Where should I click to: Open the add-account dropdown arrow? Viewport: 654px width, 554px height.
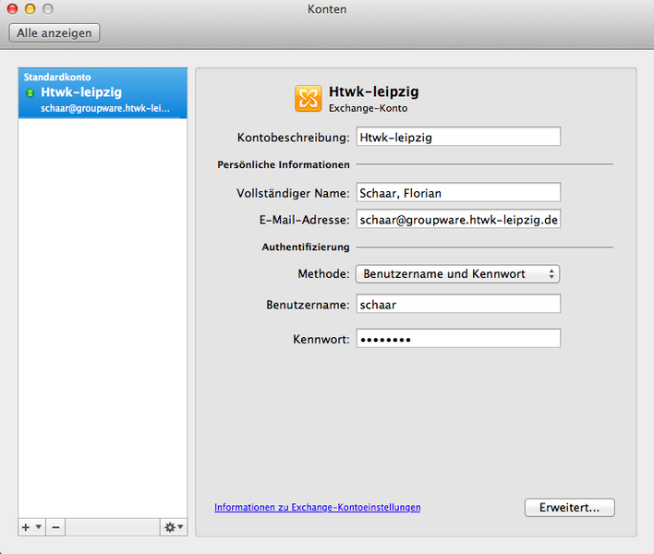[39, 527]
